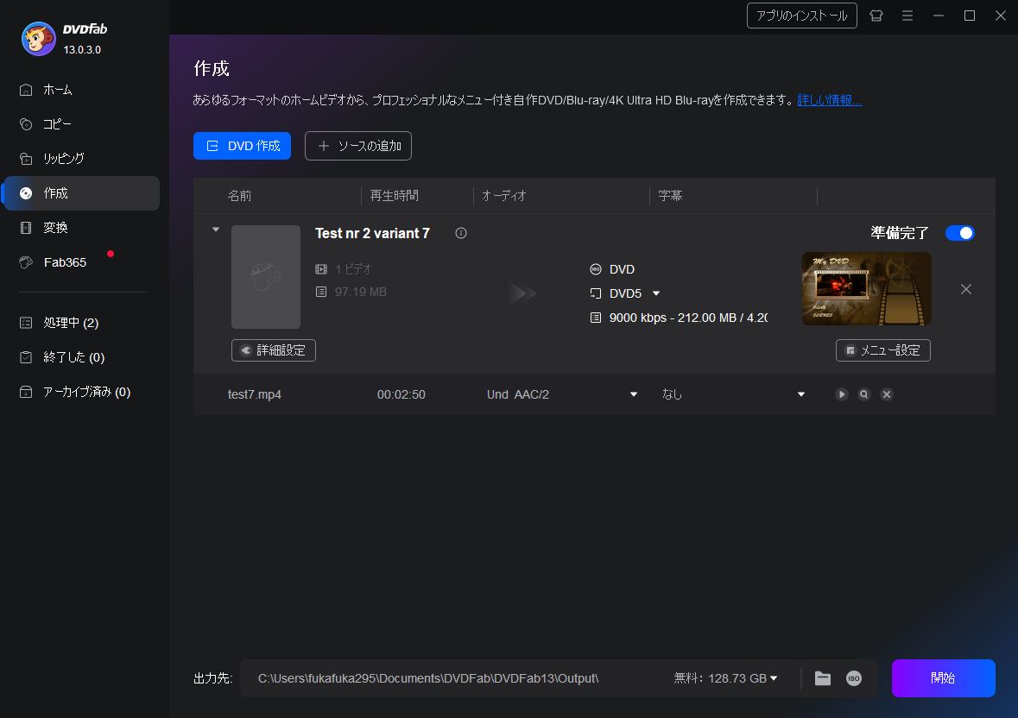
Task: Open the コピー module
Action: click(82, 124)
